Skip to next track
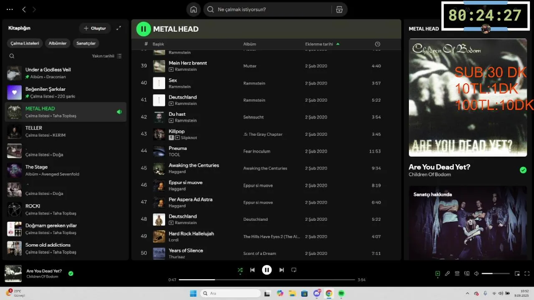Screen dimensions: 534x300 tap(282, 270)
